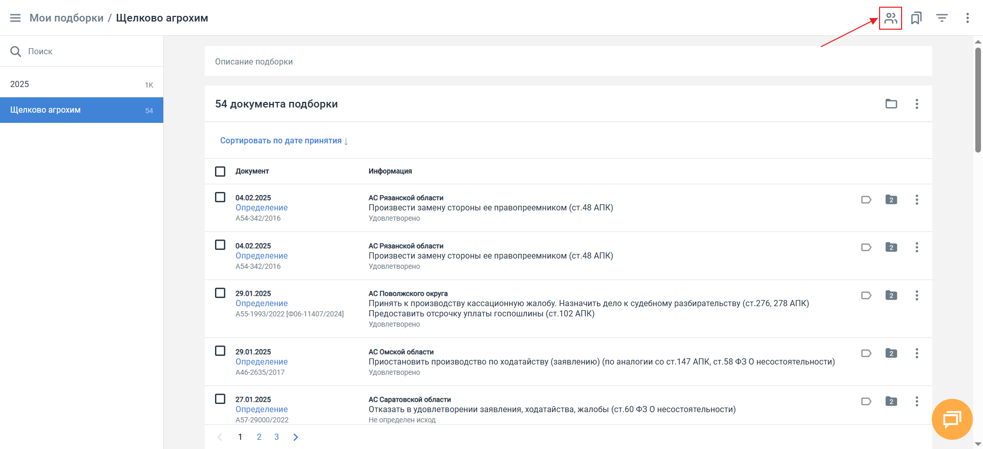Click the previous page arrow

pyautogui.click(x=220, y=437)
